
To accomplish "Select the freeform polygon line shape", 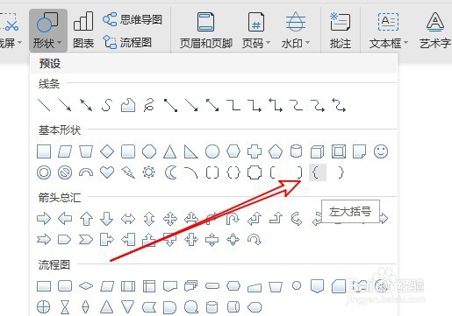I will click(128, 105).
